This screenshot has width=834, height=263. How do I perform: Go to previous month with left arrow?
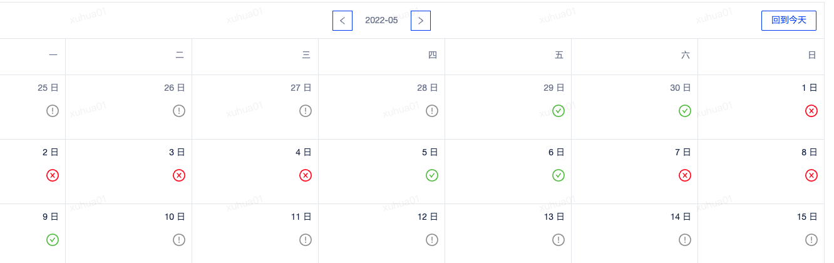click(342, 21)
